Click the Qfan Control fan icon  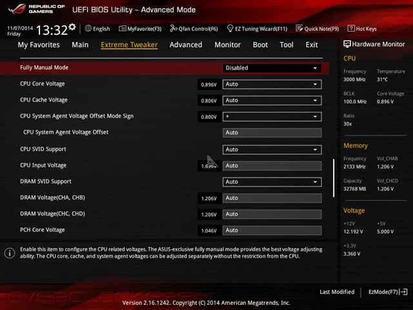pos(174,28)
